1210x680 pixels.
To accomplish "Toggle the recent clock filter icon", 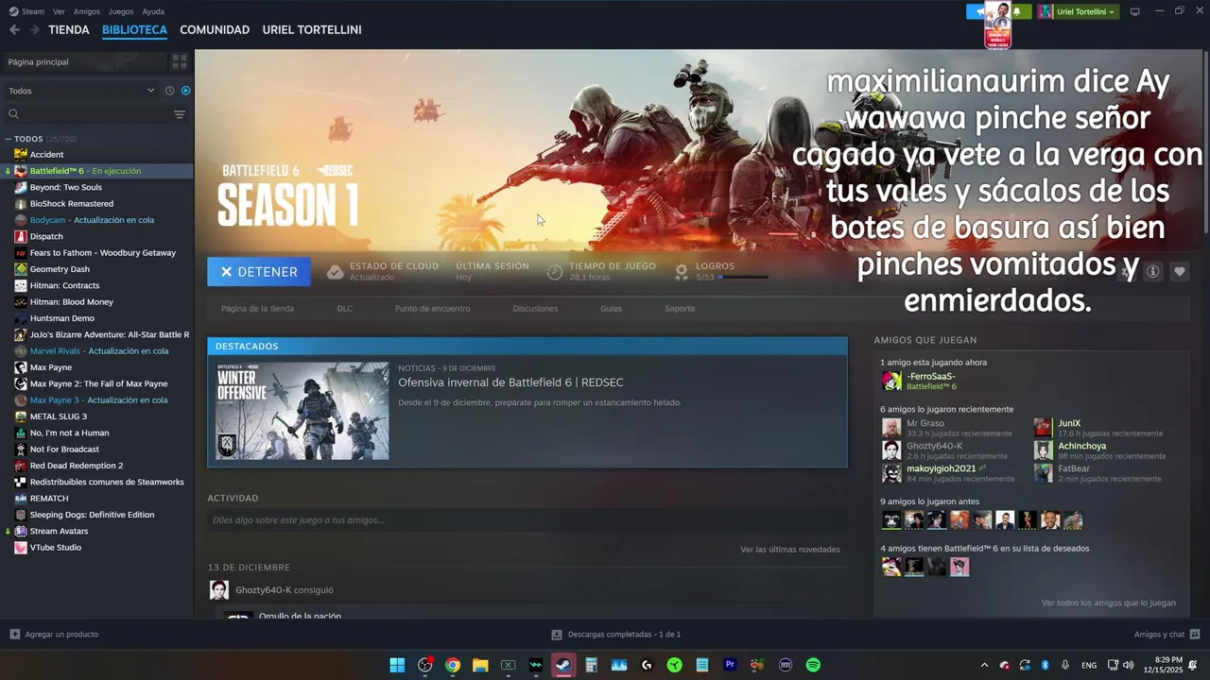I will [169, 91].
